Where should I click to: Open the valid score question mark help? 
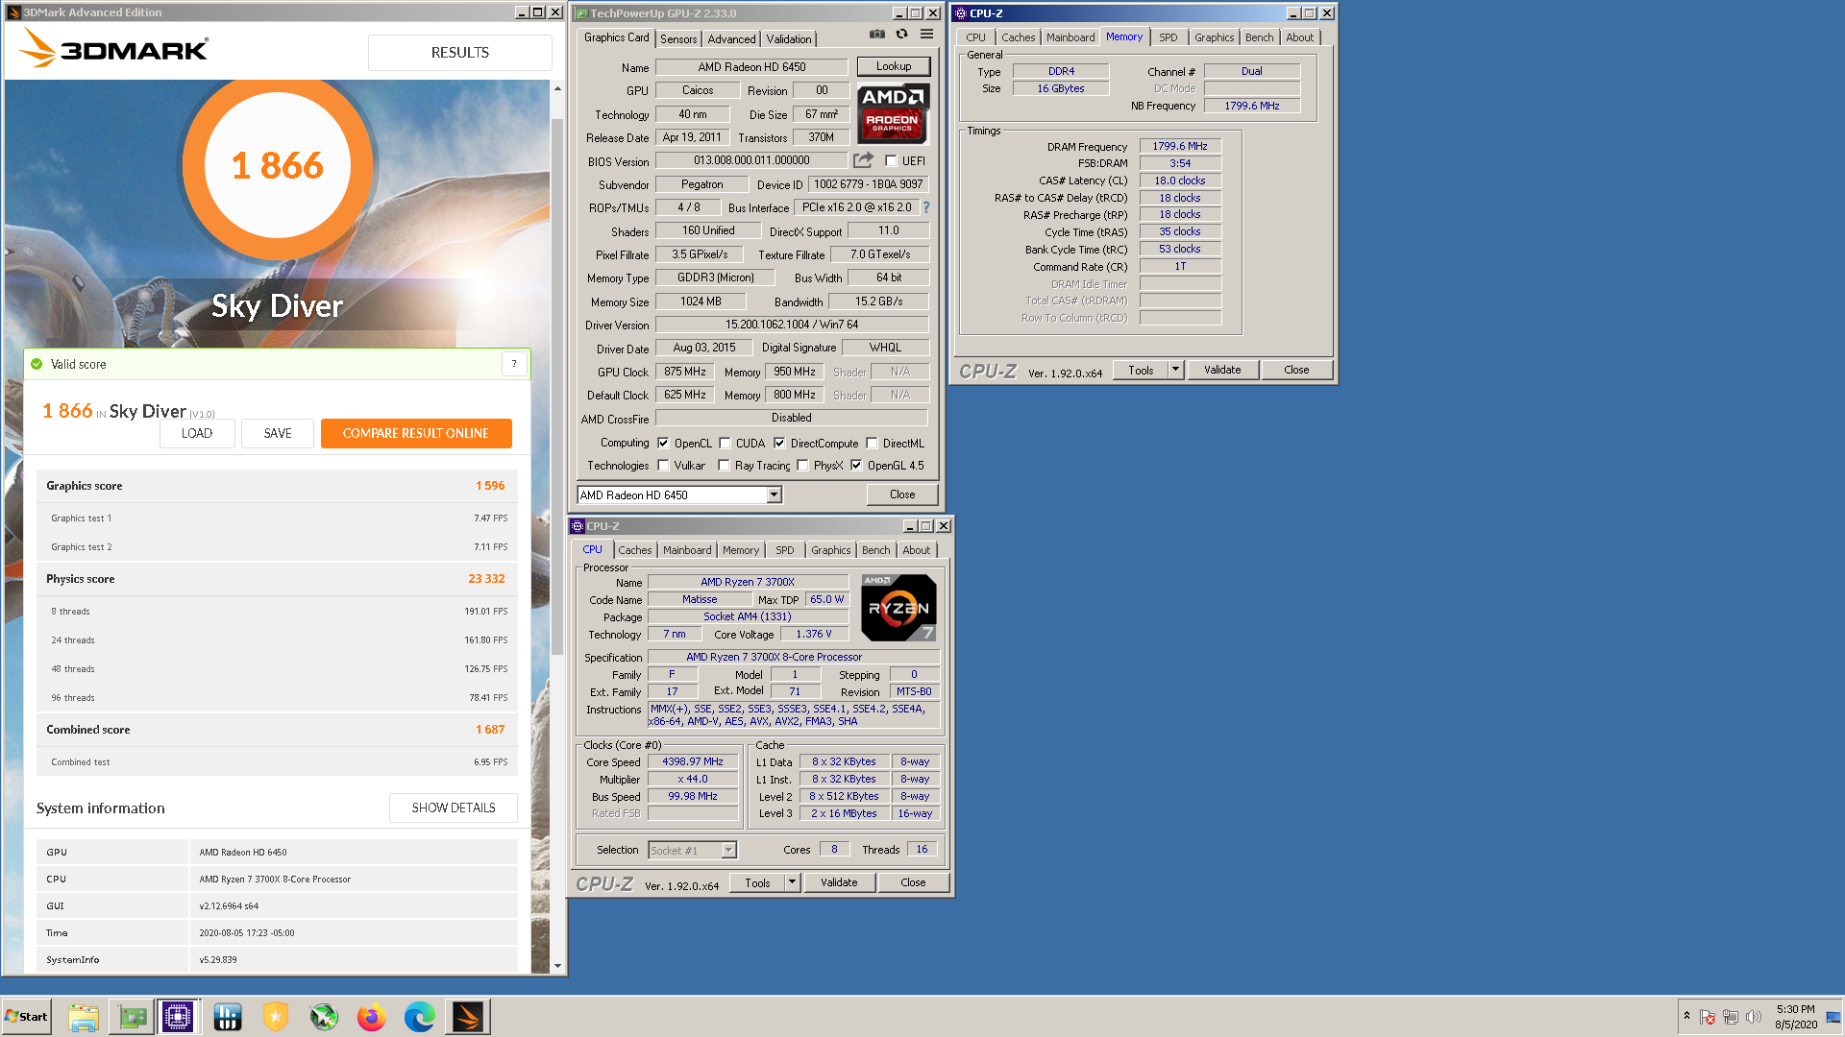[514, 364]
